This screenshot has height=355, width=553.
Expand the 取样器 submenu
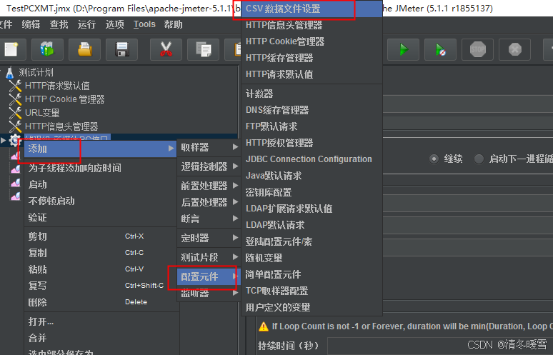tap(209, 147)
